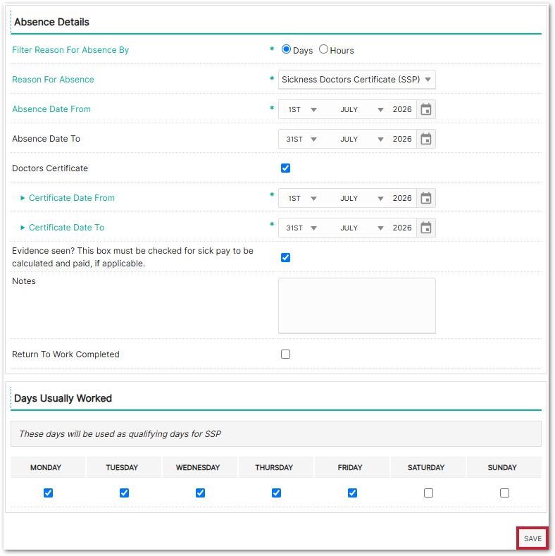Image resolution: width=555 pixels, height=556 pixels.
Task: Open day dropdown for Certificate Date To
Action: point(301,228)
